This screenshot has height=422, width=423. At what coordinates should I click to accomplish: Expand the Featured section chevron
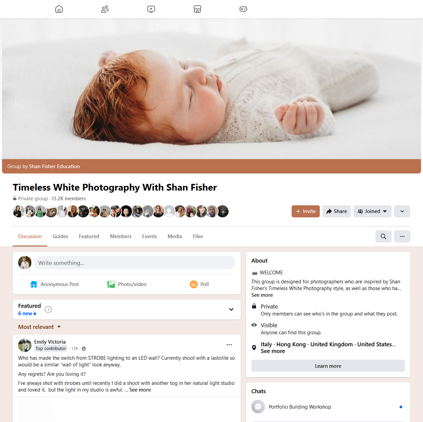231,309
